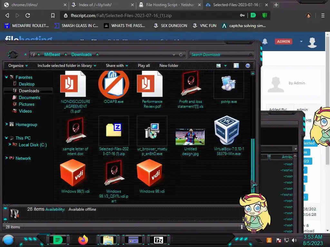The height and width of the screenshot is (247, 330).
Task: Select Videos in the navigation pane
Action: point(25,111)
